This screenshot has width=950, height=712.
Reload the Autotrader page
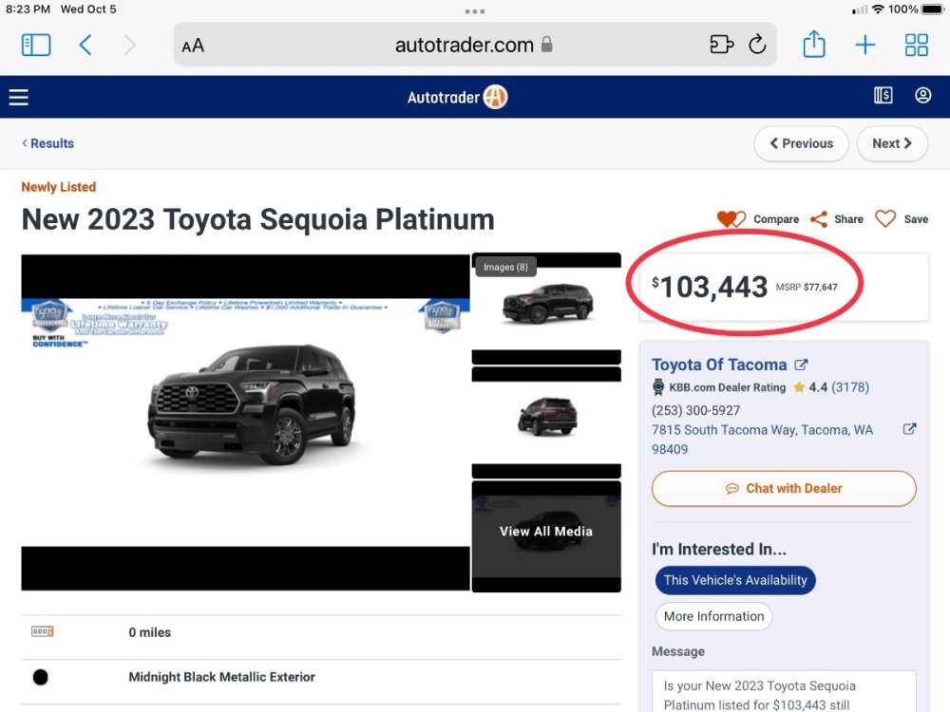757,45
